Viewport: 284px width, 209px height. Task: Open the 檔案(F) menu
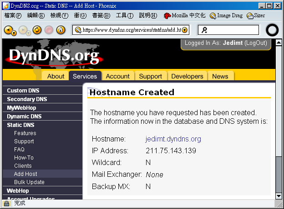pos(13,15)
